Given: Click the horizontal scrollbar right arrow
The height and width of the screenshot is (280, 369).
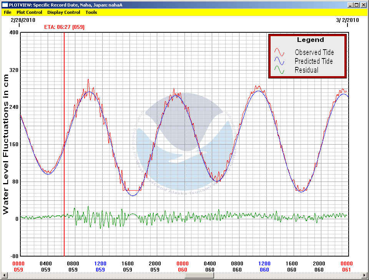Looking at the screenshot, I should (364, 275).
